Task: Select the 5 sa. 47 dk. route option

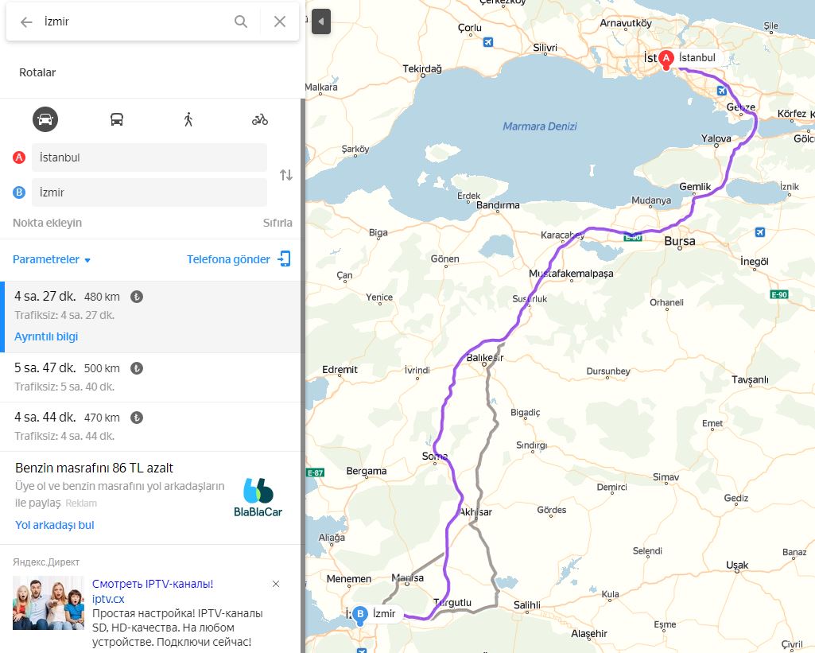Action: pyautogui.click(x=150, y=377)
